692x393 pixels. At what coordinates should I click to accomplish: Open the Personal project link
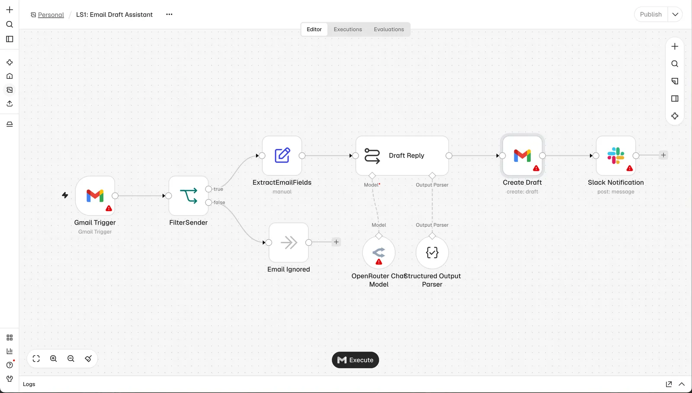[51, 15]
